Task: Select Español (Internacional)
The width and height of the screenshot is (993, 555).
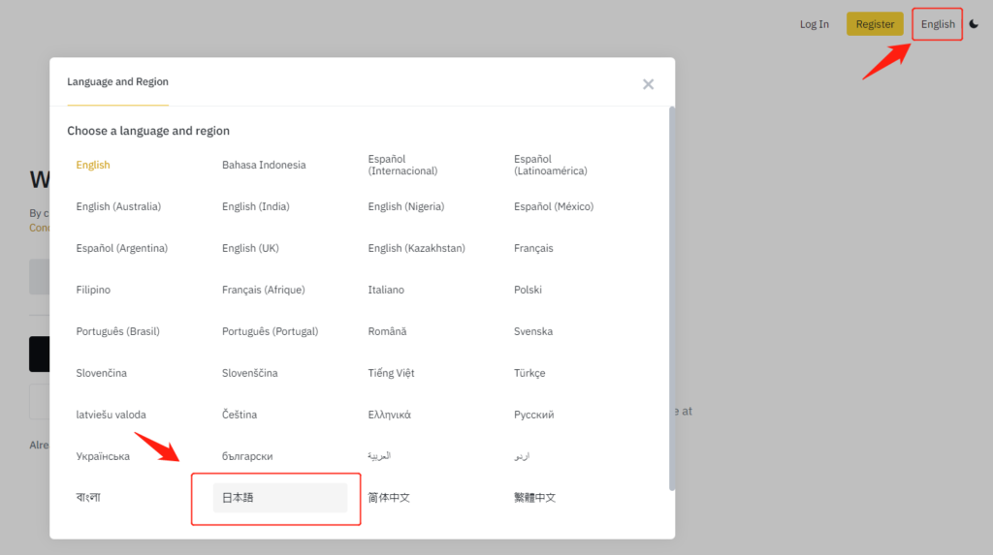Action: 402,165
